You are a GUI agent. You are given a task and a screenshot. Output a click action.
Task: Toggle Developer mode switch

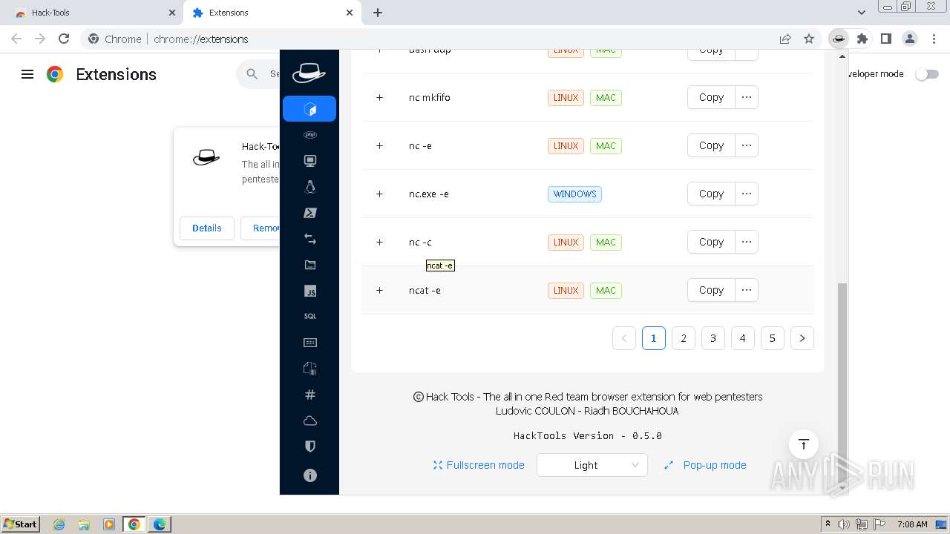coord(926,74)
